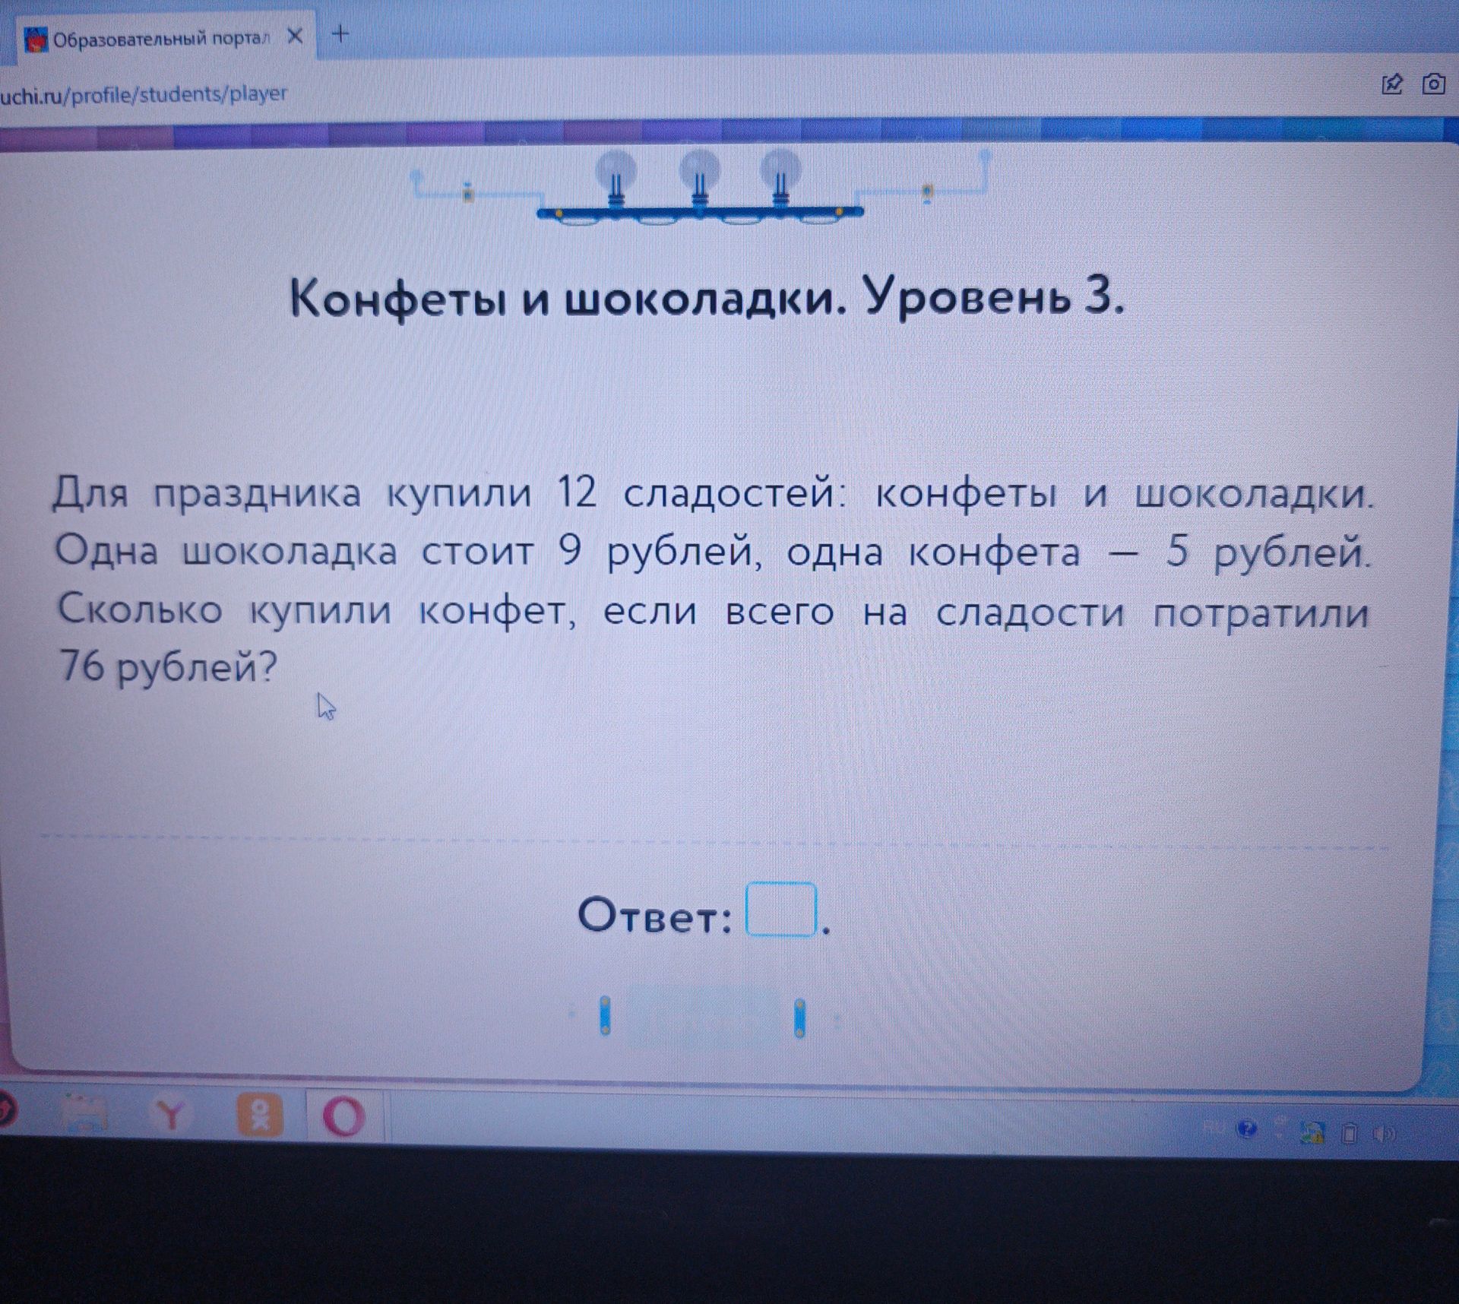Click the Ответ answer input box
1459x1304 pixels.
coord(781,909)
